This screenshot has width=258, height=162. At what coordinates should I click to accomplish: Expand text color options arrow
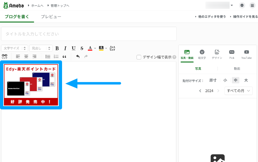tap(95, 48)
